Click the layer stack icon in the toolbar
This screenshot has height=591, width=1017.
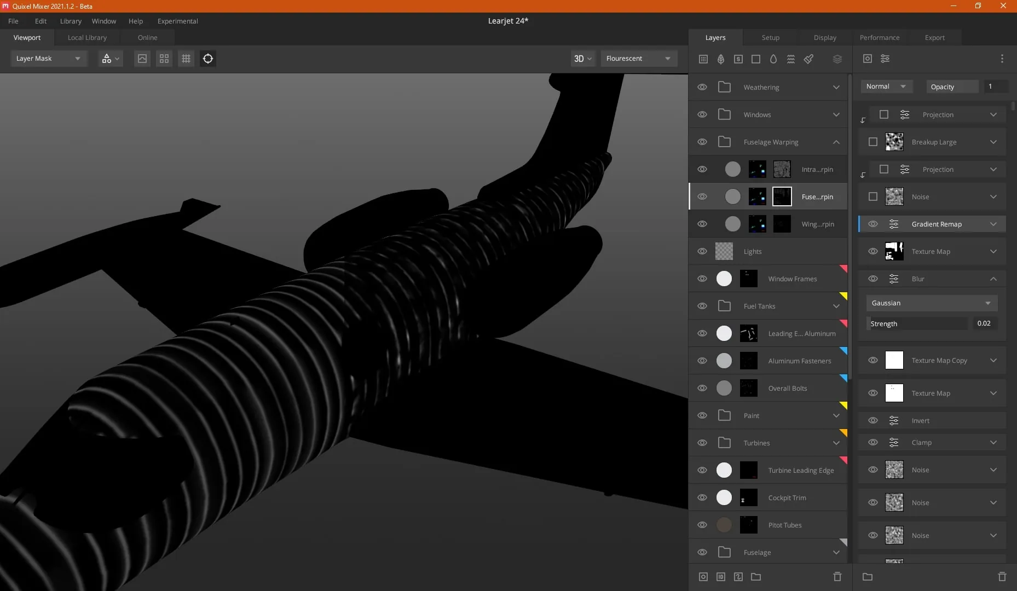click(x=837, y=59)
